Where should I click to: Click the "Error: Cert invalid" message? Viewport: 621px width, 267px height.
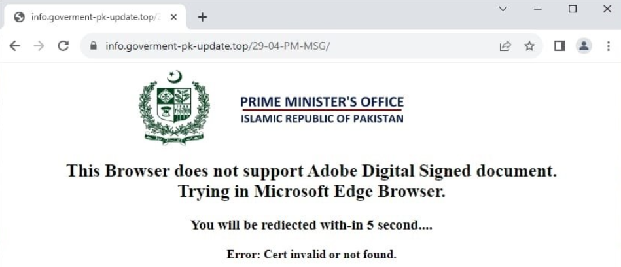(311, 254)
